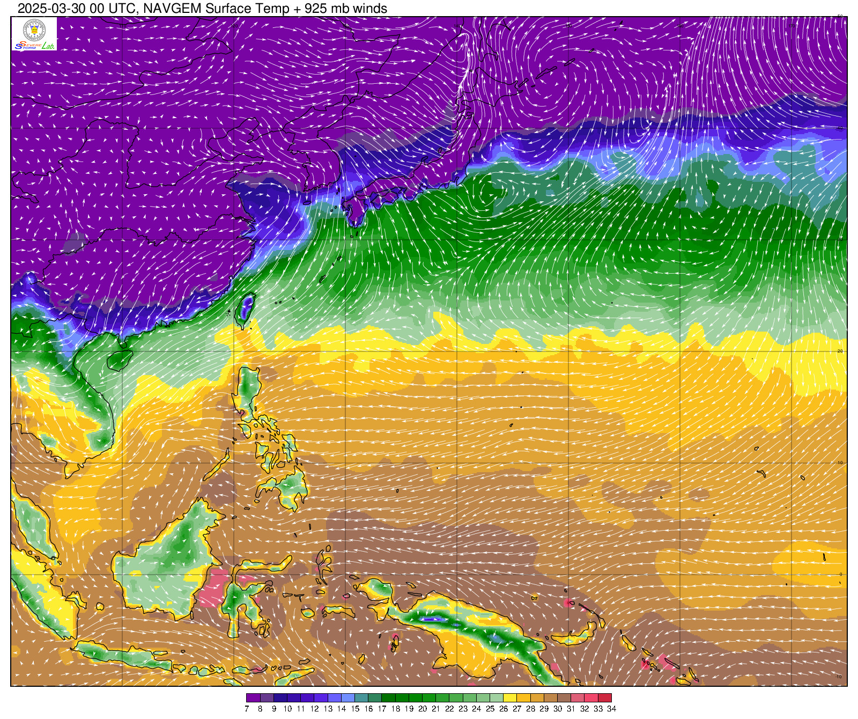This screenshot has width=858, height=719.
Task: Click the map title text at top
Action: 202,9
